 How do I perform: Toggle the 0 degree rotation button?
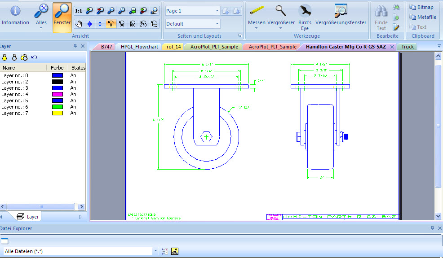coord(111,24)
